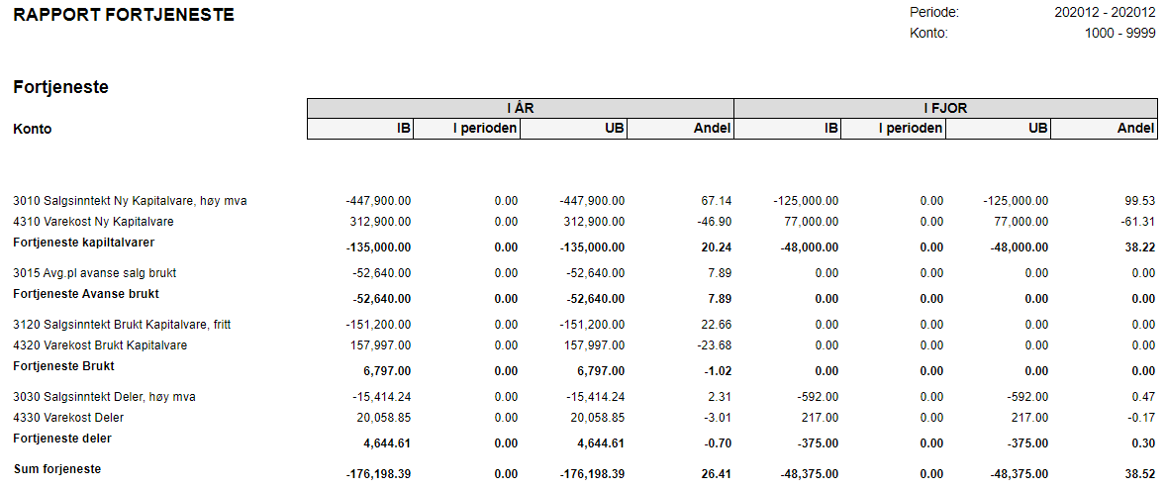The image size is (1166, 490).
Task: Click the I perioden header under I FJOR
Action: [893, 129]
